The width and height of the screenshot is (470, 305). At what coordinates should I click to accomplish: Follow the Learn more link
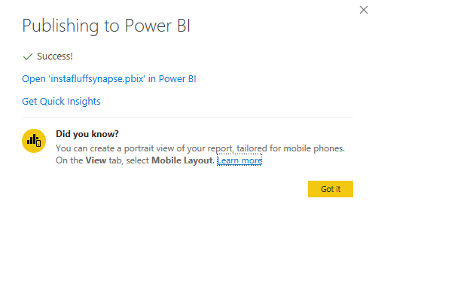point(240,160)
